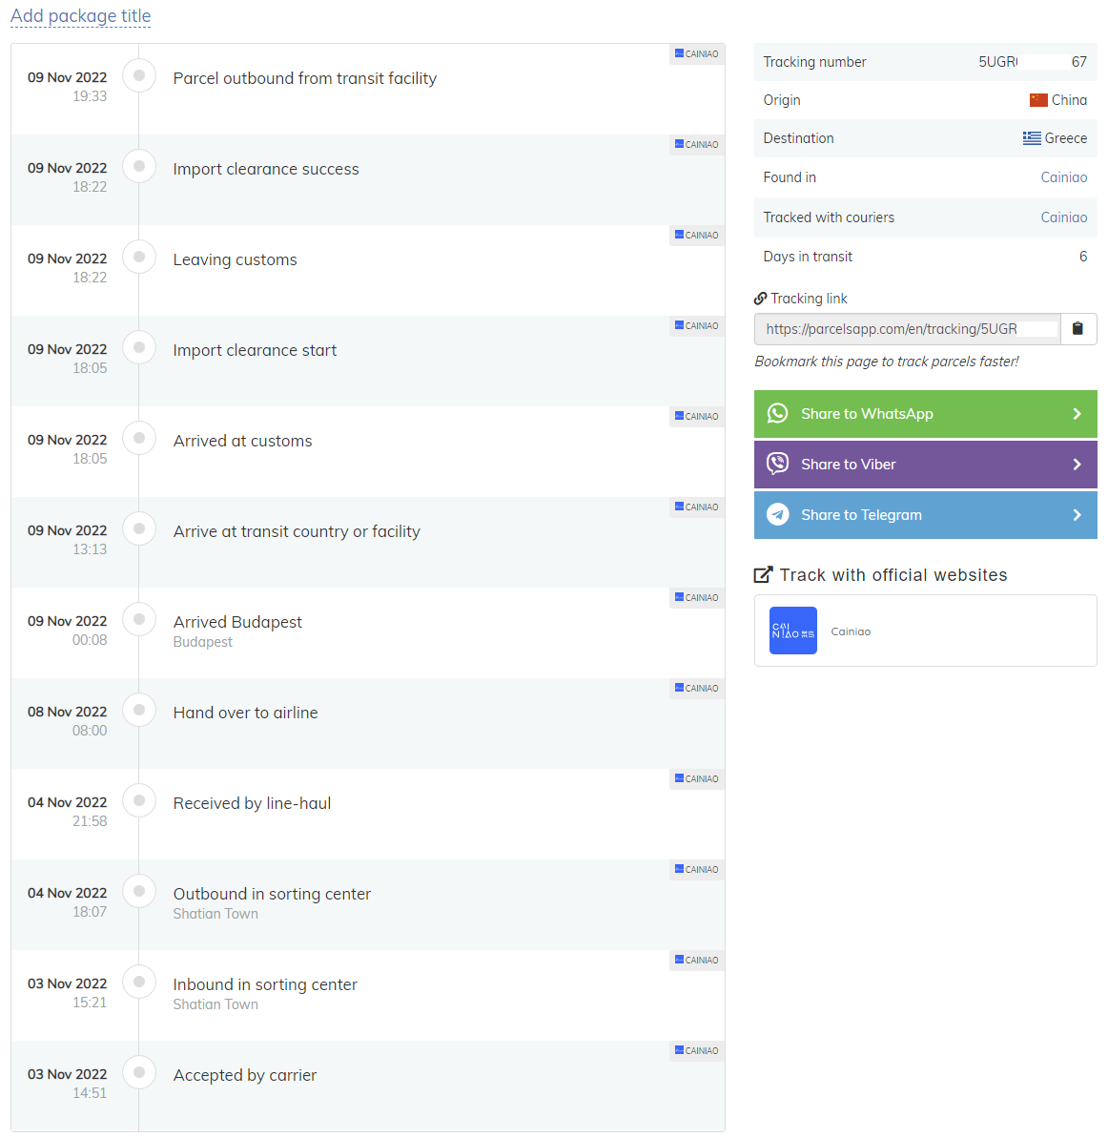Click 'Outbound in sorting center' status text
The width and height of the screenshot is (1108, 1138).
272,894
